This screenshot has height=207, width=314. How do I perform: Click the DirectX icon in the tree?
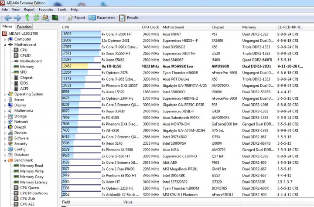pos(10,127)
